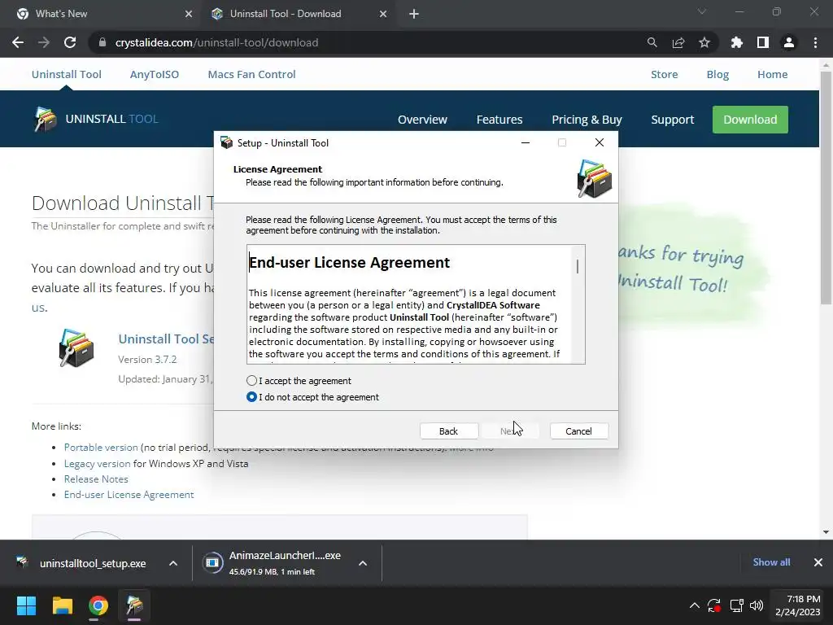Open the Portable version link

pyautogui.click(x=101, y=448)
